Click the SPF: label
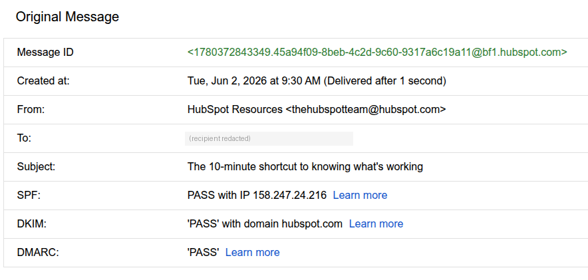 click(29, 196)
